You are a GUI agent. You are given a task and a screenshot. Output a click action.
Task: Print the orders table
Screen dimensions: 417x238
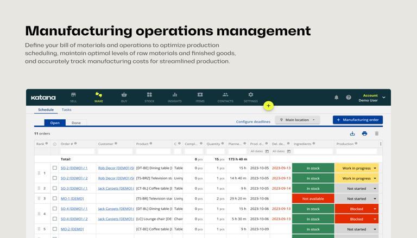tap(365, 133)
